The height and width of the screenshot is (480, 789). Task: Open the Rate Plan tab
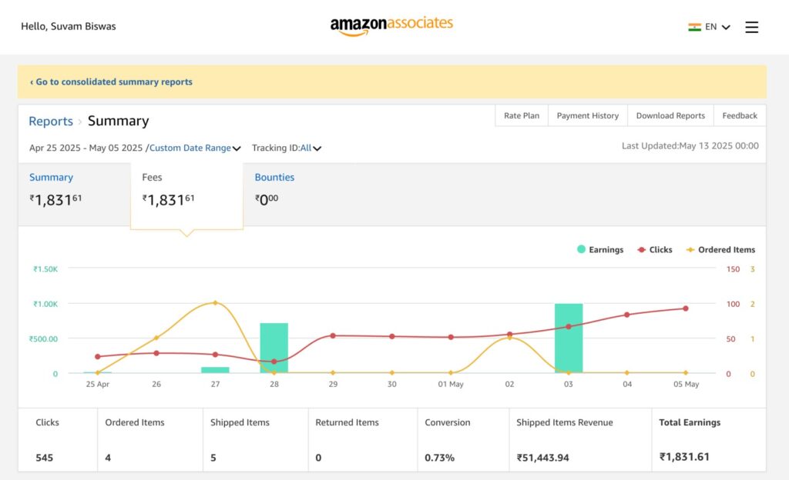522,115
